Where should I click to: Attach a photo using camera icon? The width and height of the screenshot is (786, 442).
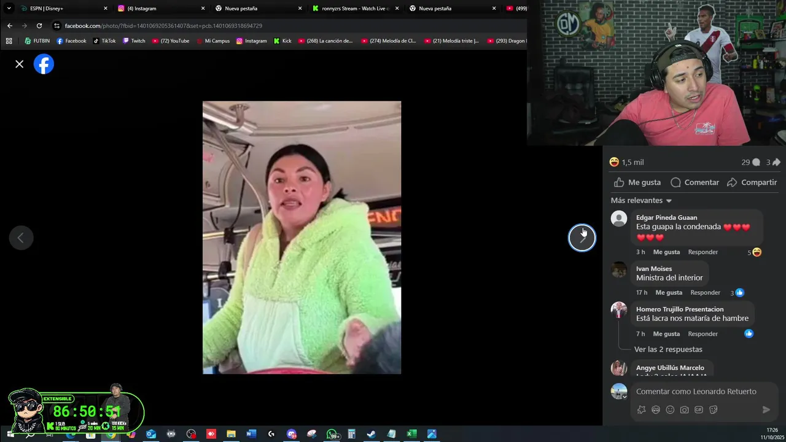tap(684, 409)
